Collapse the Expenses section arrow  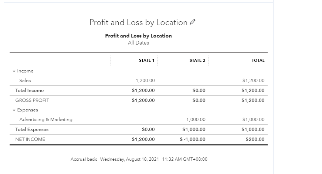(x=14, y=110)
